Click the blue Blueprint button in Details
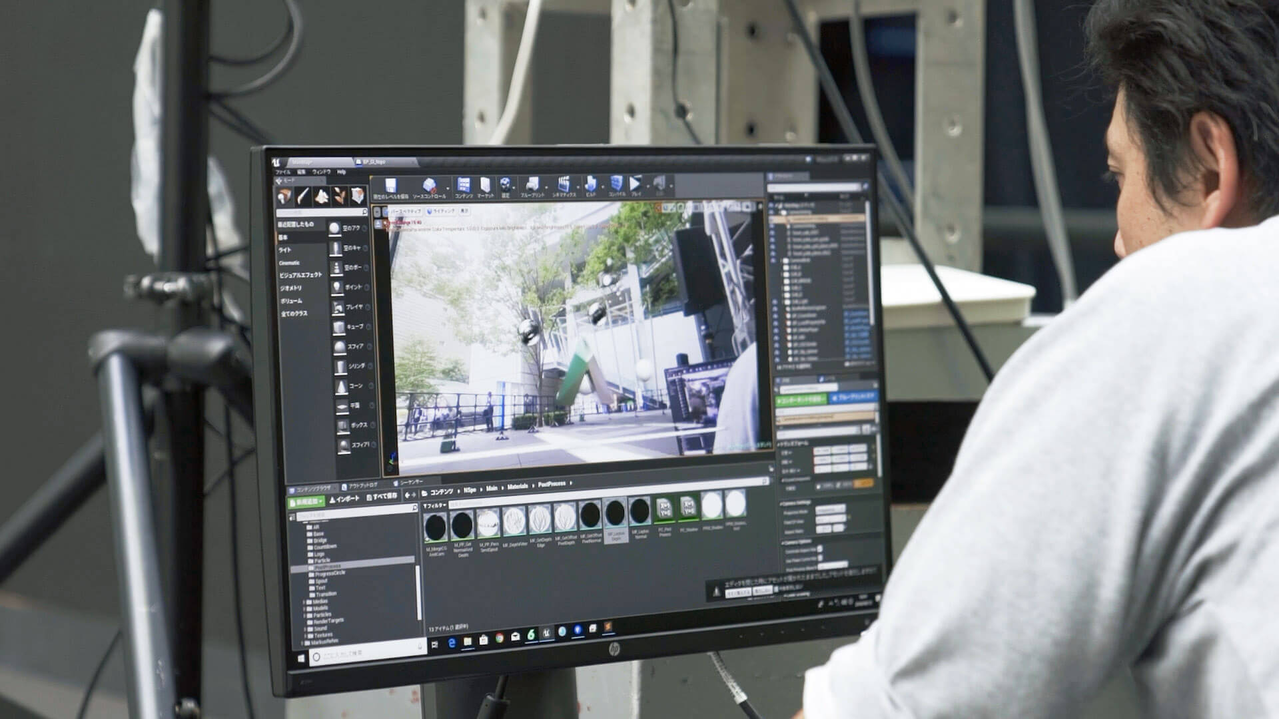Image resolution: width=1279 pixels, height=719 pixels. pos(854,397)
